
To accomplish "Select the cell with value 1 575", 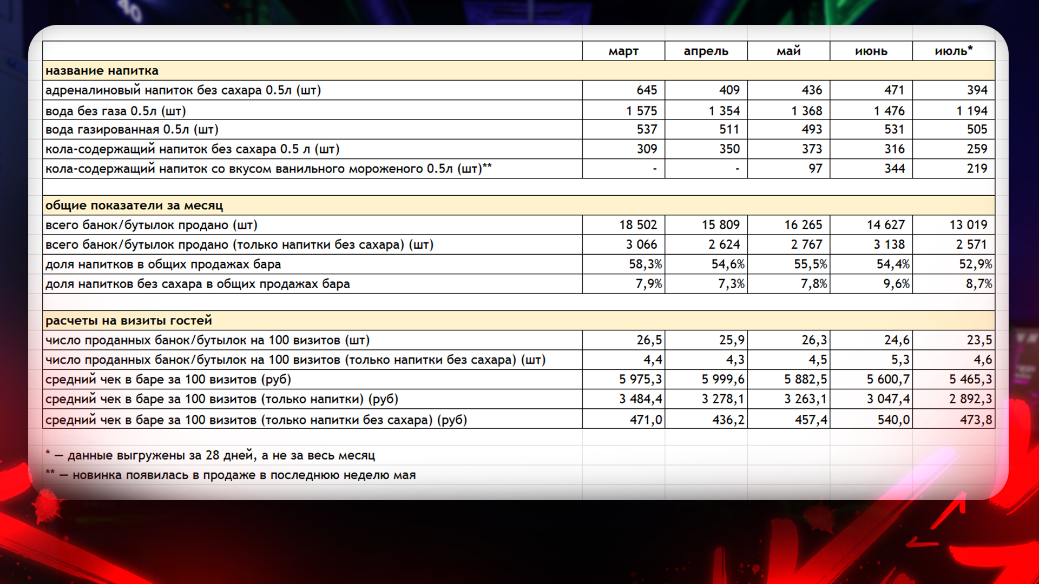I will point(623,110).
